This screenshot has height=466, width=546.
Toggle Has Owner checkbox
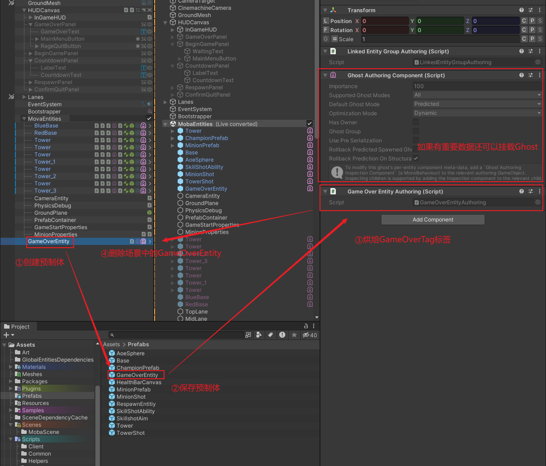point(416,122)
